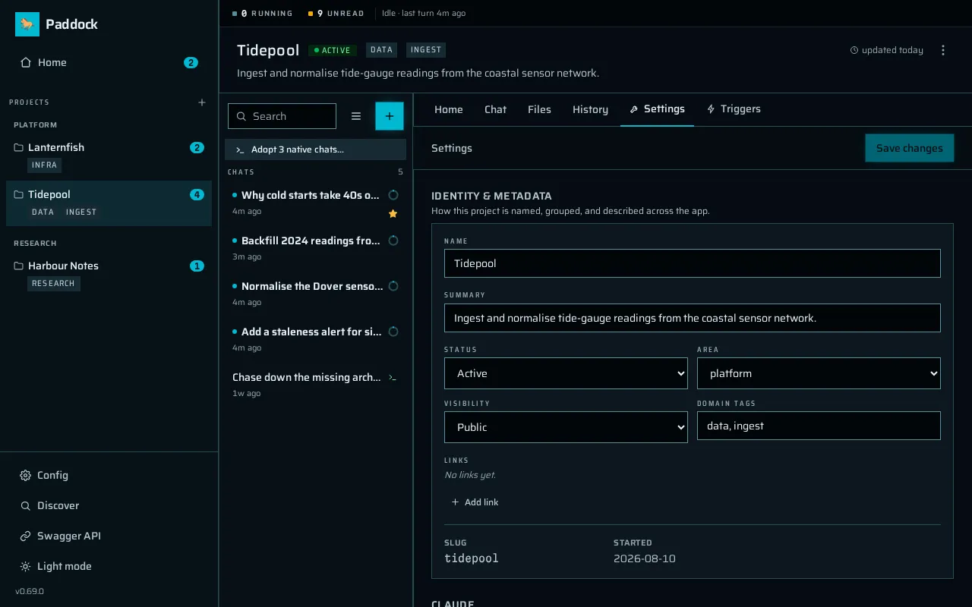Click the Name input field
The image size is (972, 607).
click(693, 263)
